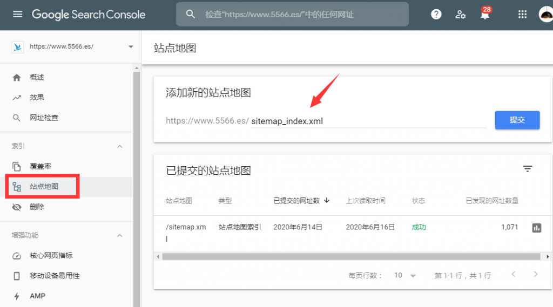
Task: Click the magnifier icon beside 网址检查
Action: [x=17, y=118]
